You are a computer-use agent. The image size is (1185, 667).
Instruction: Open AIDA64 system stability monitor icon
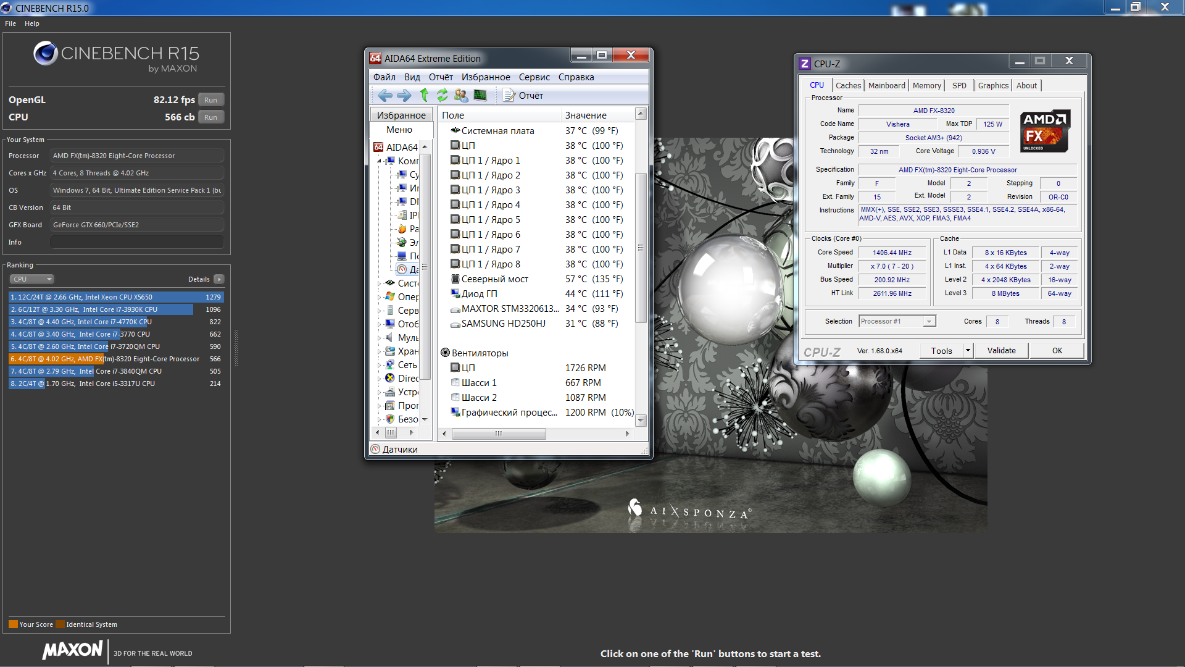[480, 95]
